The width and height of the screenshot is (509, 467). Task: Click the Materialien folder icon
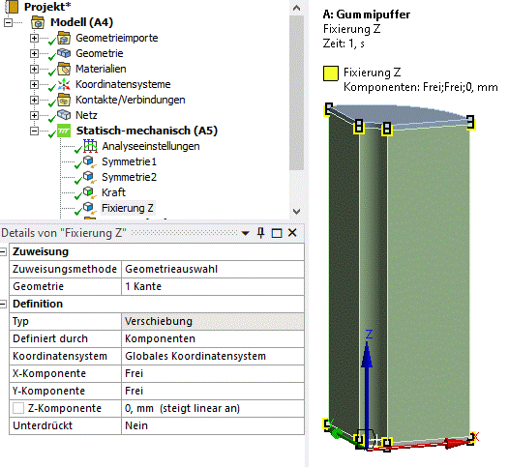64,69
